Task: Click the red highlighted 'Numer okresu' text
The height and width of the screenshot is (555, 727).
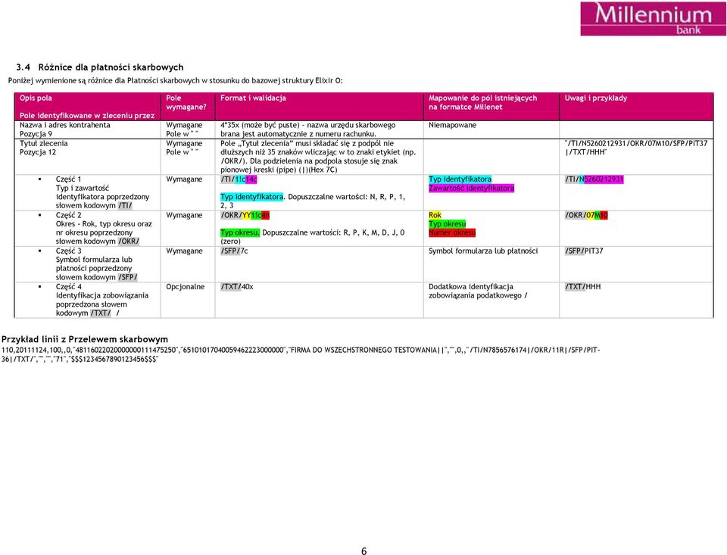Action: click(x=452, y=232)
